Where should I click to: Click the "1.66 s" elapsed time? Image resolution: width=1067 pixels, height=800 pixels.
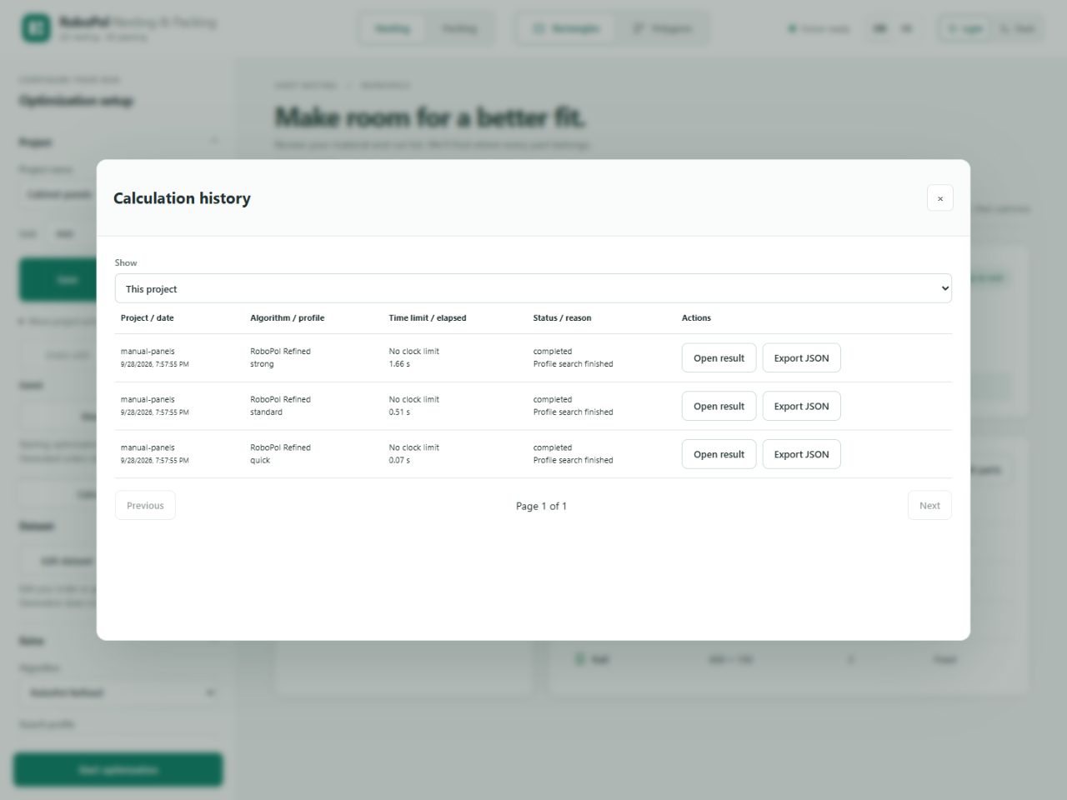[x=399, y=364]
